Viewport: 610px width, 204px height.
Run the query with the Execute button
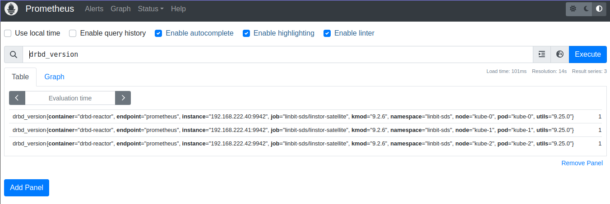tap(587, 54)
